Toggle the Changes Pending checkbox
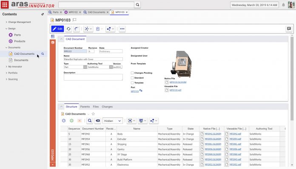296x169 pixels. tap(132, 73)
